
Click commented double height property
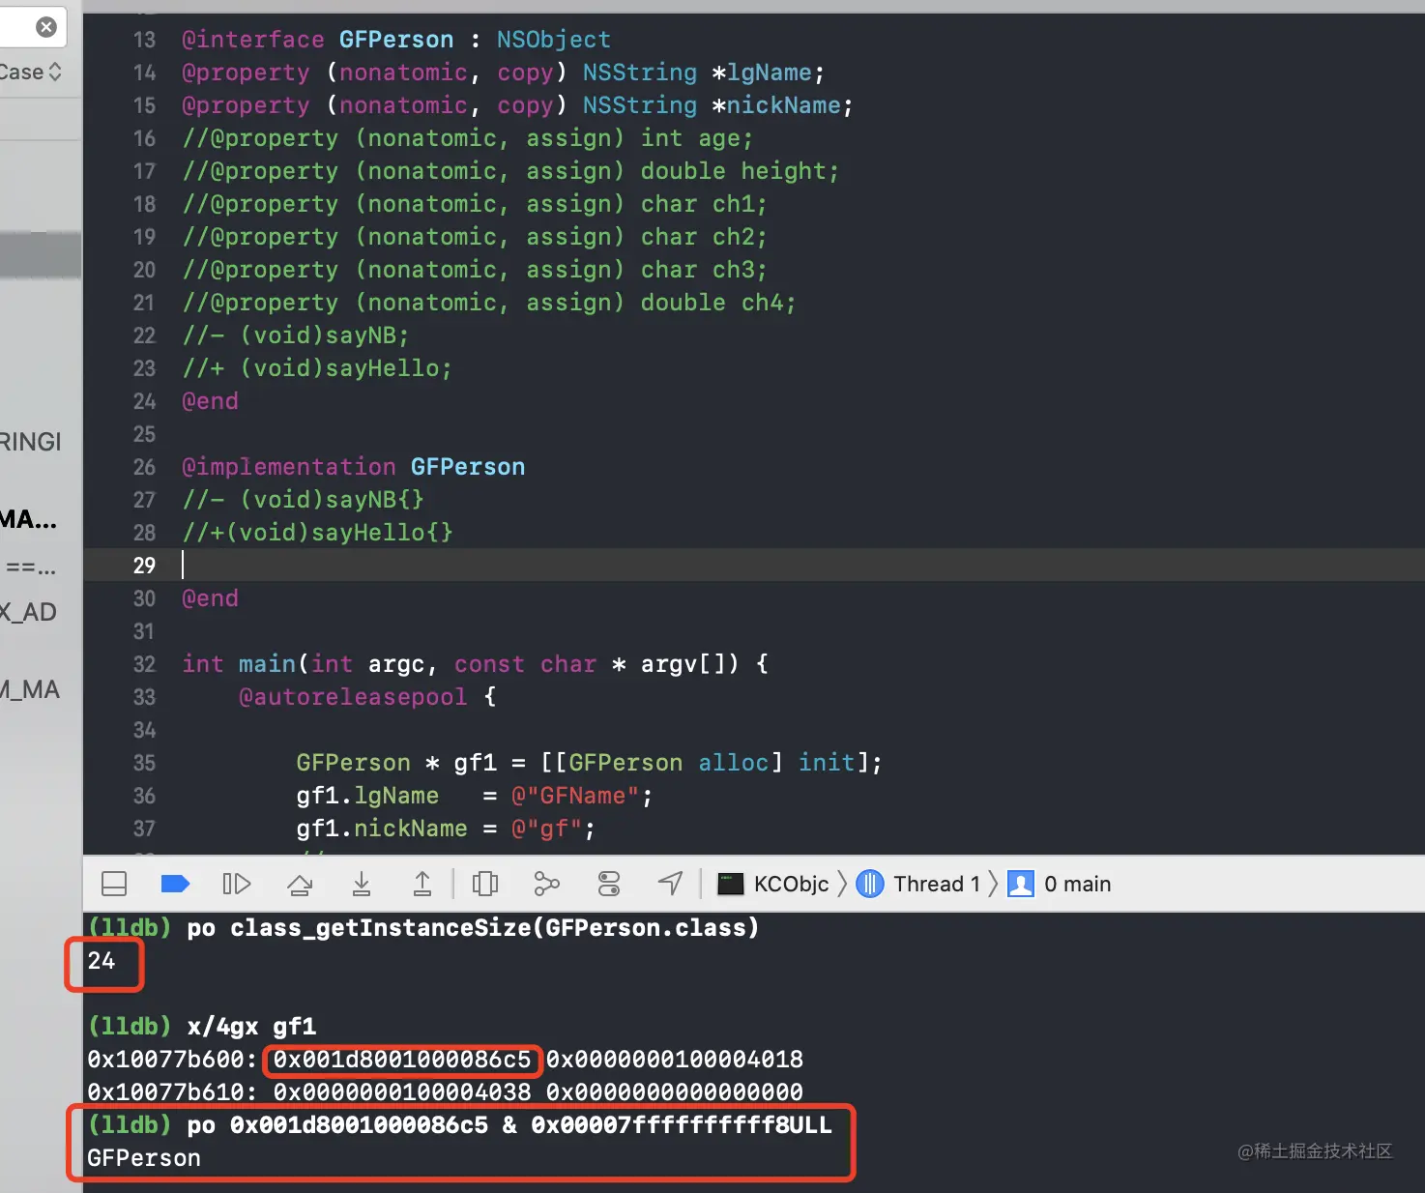tap(511, 171)
